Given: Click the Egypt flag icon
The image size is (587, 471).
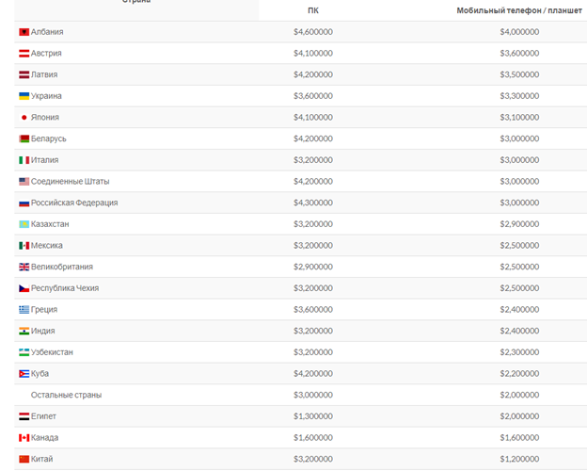Looking at the screenshot, I should pyautogui.click(x=24, y=417).
